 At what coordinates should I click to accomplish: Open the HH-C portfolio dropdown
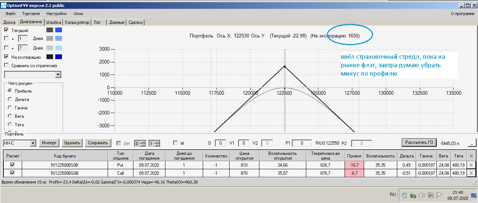[x=33, y=143]
